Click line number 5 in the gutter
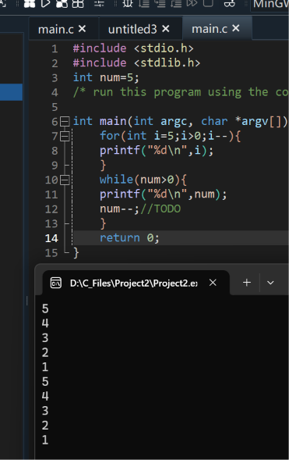The image size is (289, 460). click(x=55, y=107)
